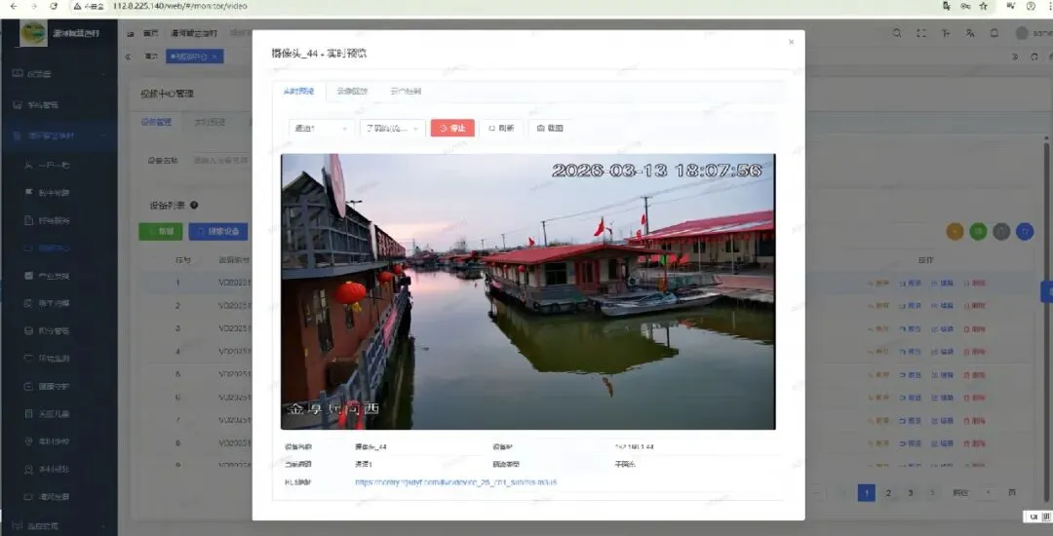Collapse the highlighted third sidebar menu group
The height and width of the screenshot is (536, 1053).
pyautogui.click(x=59, y=135)
